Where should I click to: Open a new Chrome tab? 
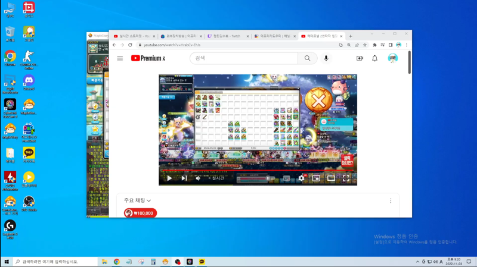pyautogui.click(x=351, y=36)
